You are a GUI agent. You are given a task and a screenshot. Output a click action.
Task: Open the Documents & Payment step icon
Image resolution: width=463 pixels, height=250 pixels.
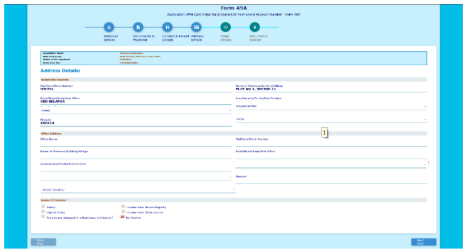138,27
